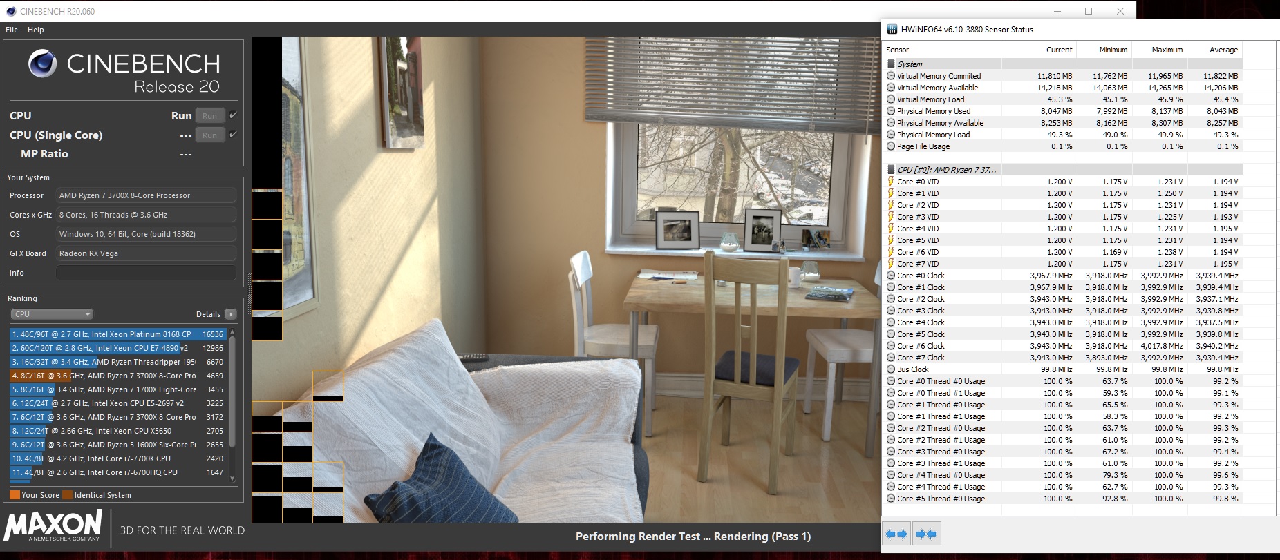Click ranking list scroll-up arrow
This screenshot has height=560, width=1280.
pyautogui.click(x=232, y=332)
